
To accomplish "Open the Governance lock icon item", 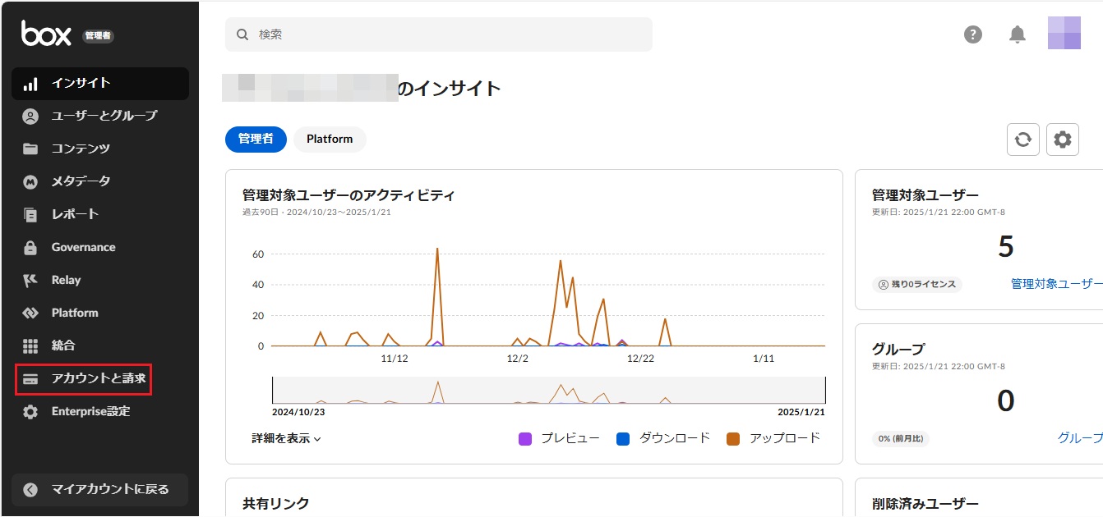I will click(82, 247).
